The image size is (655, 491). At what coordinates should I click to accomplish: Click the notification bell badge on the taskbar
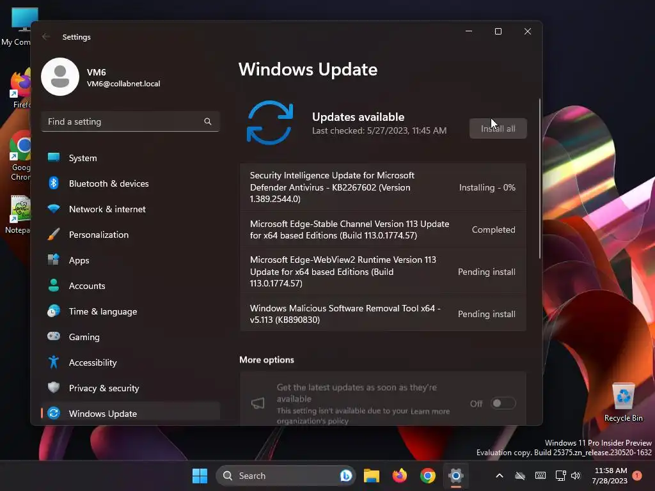637,476
